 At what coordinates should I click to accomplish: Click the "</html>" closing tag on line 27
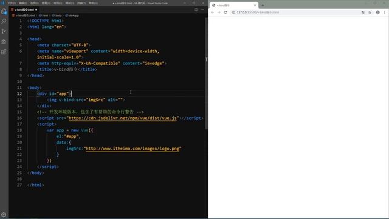(x=36, y=185)
